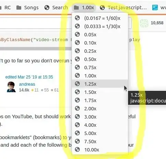Open andreas user profile link
The height and width of the screenshot is (159, 166).
(27, 84)
